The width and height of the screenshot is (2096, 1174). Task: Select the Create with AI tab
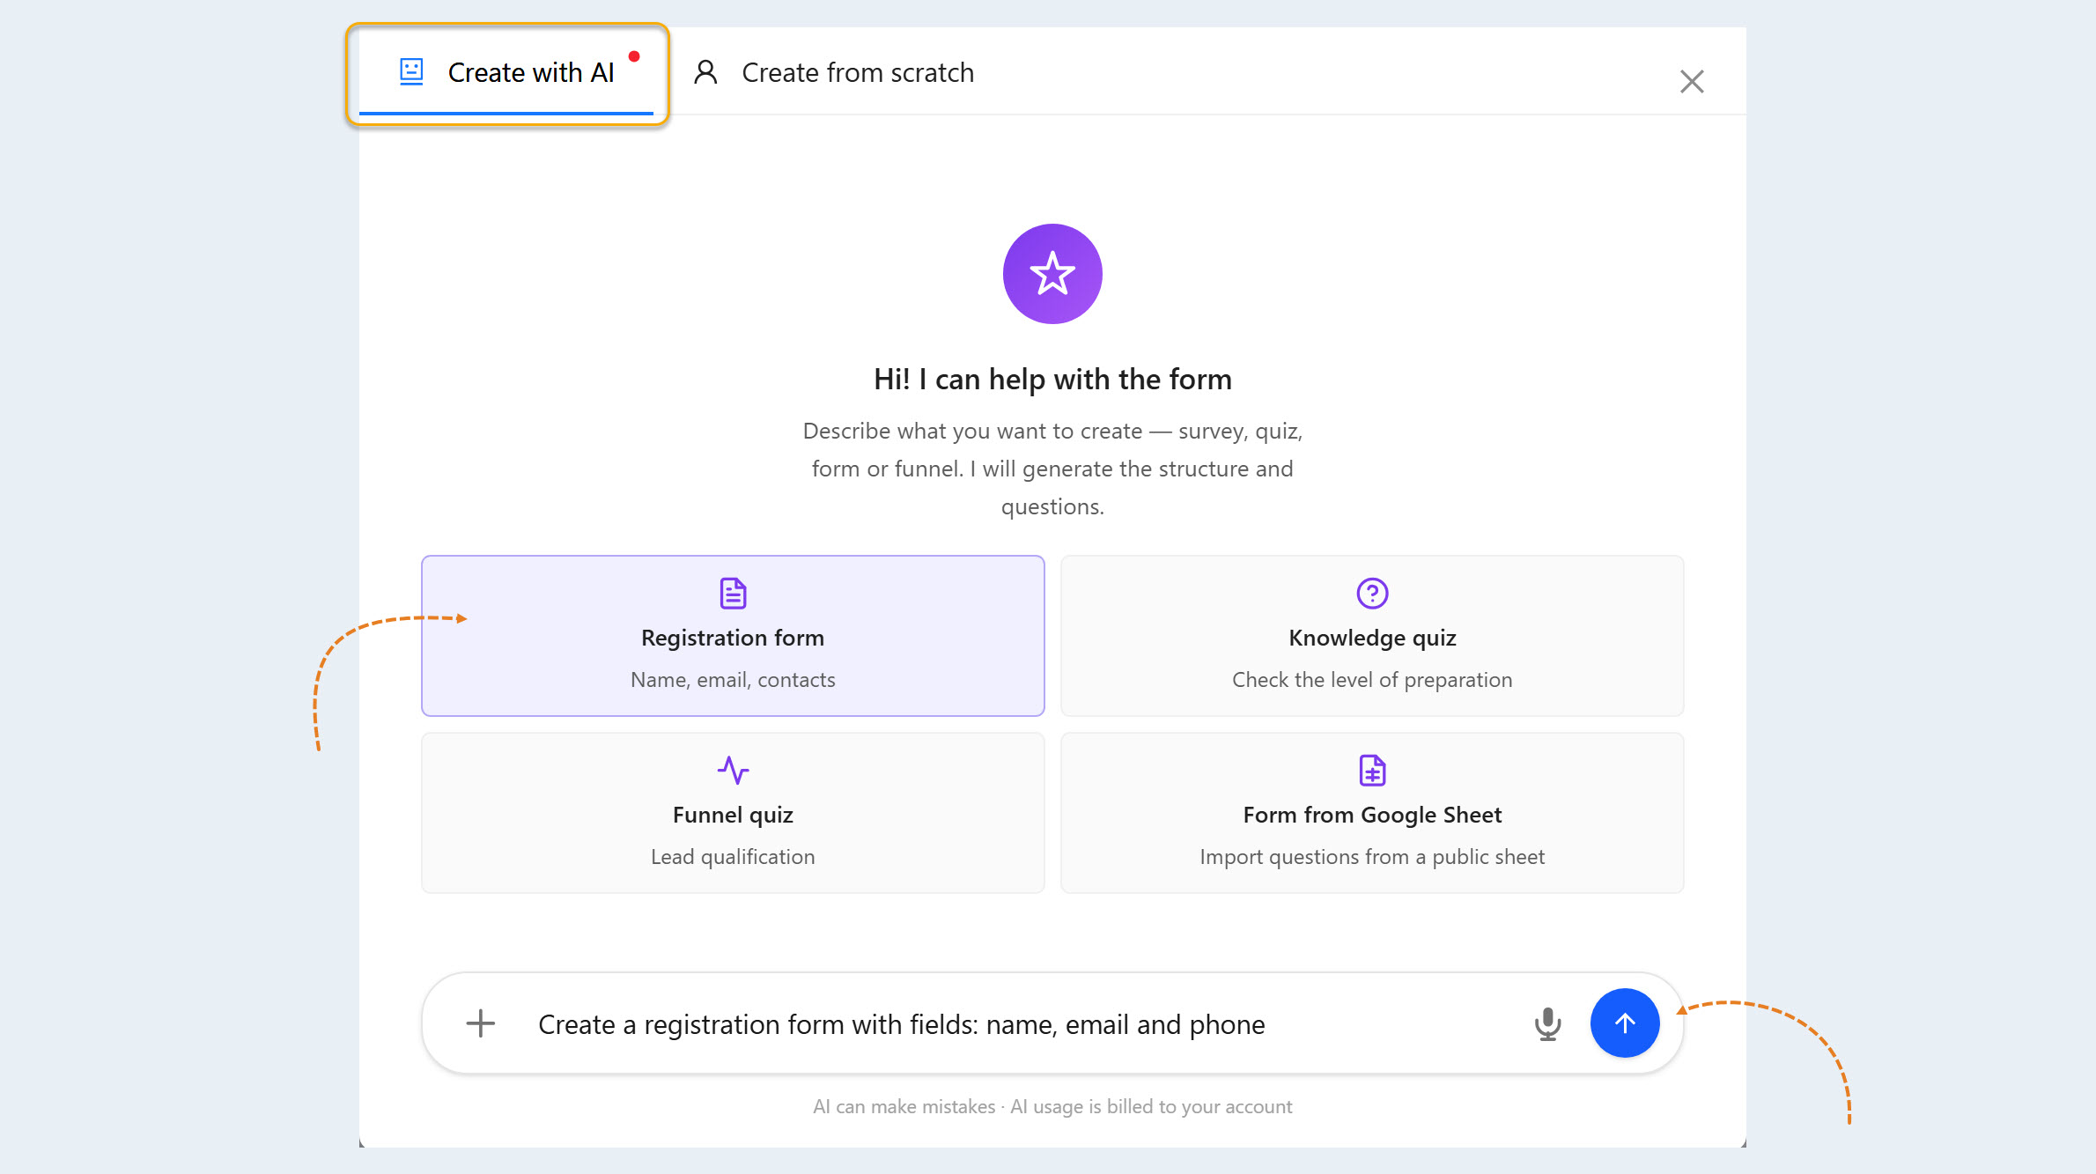pos(507,73)
